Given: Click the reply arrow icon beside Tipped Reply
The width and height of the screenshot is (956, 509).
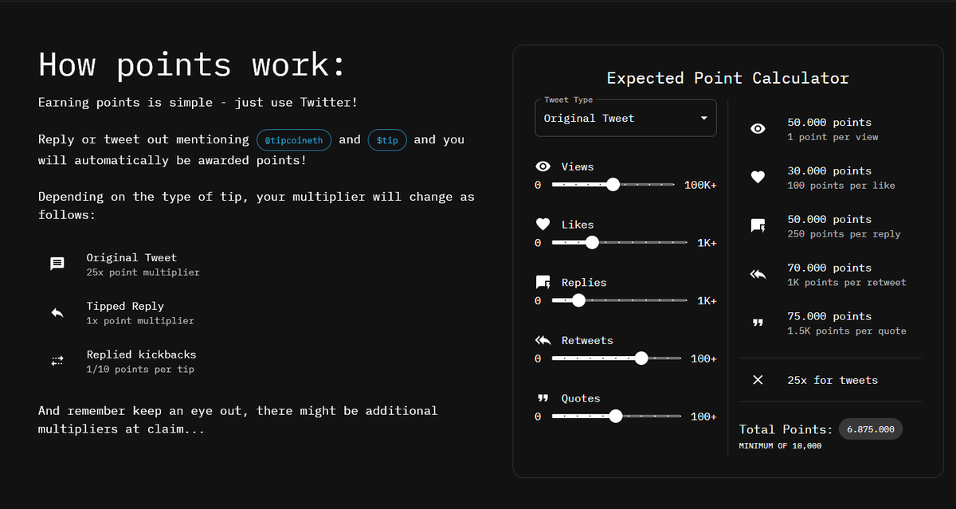Looking at the screenshot, I should coord(57,312).
